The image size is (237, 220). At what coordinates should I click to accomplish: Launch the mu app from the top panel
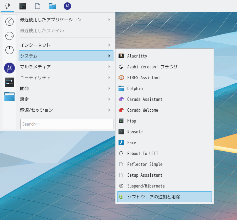tap(67, 6)
